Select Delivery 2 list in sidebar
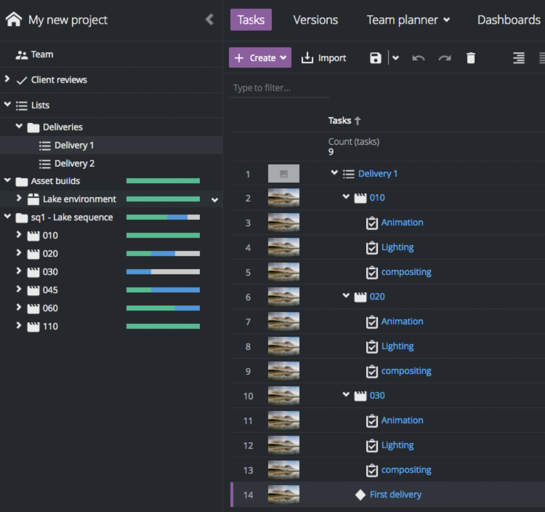The image size is (545, 512). (x=74, y=164)
